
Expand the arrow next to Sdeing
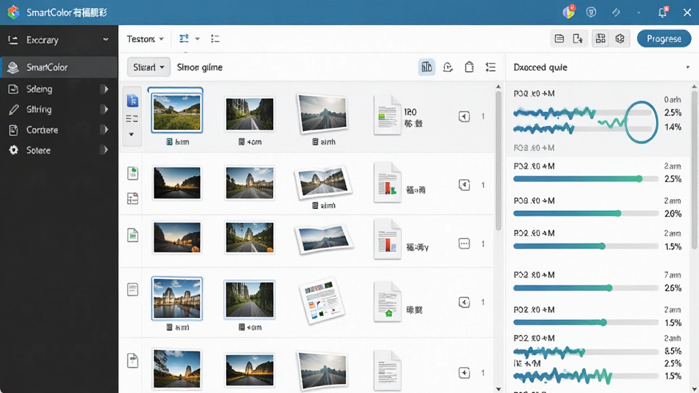point(105,89)
